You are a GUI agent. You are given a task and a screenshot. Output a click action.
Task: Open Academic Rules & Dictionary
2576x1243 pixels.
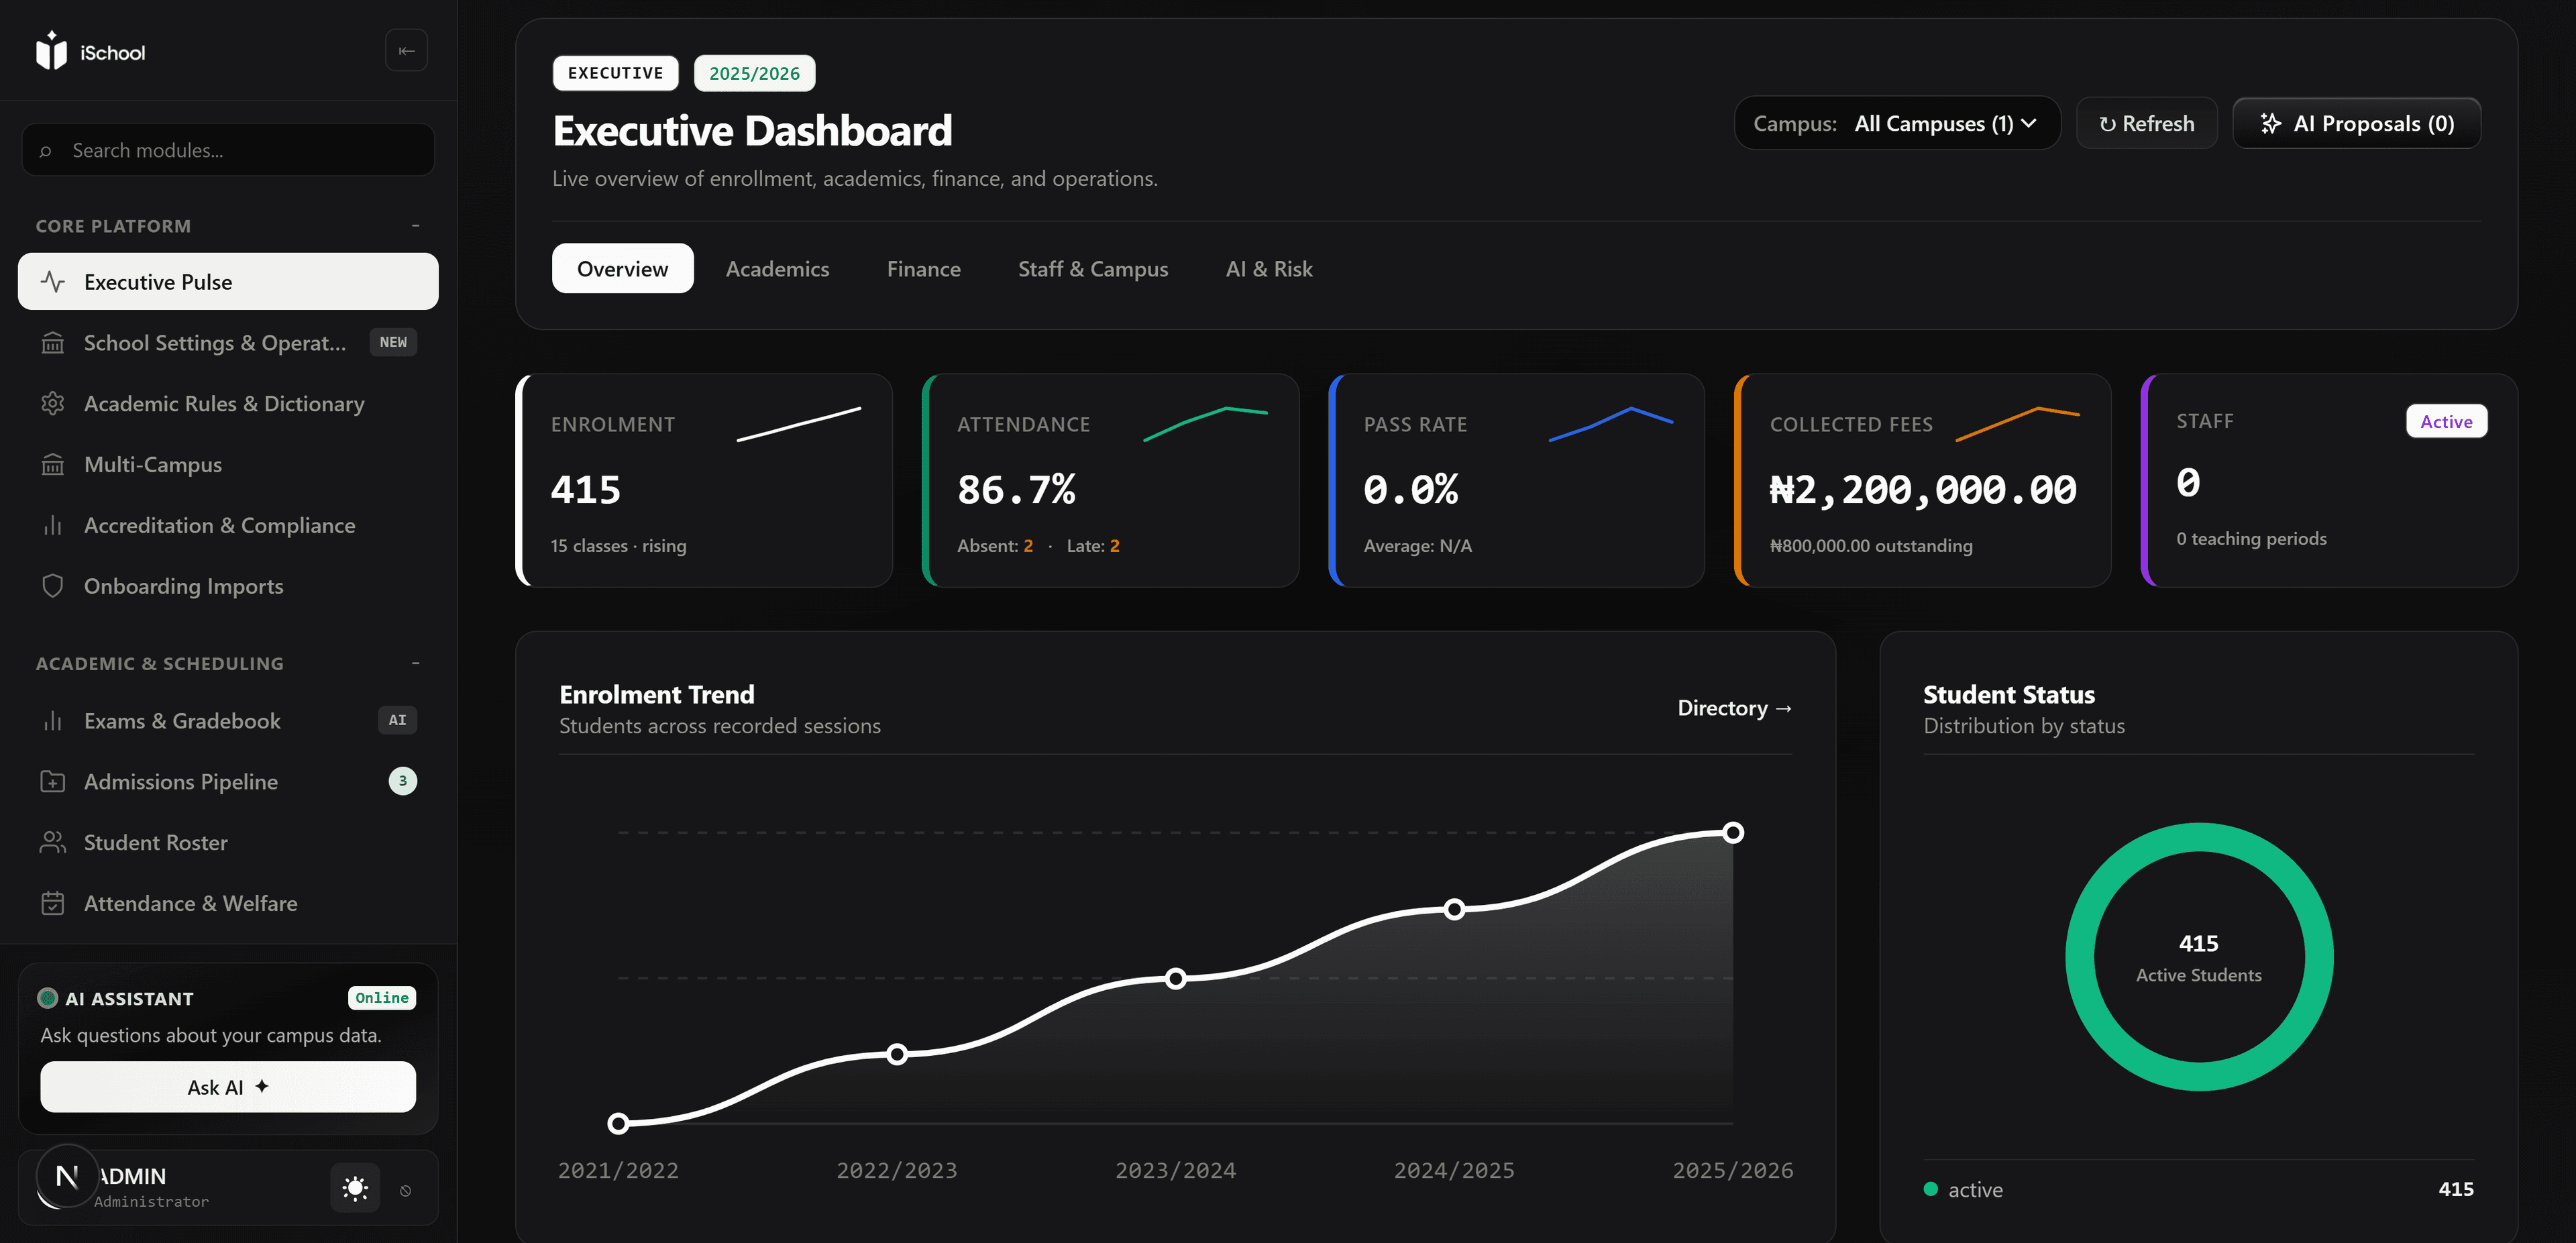pos(228,404)
